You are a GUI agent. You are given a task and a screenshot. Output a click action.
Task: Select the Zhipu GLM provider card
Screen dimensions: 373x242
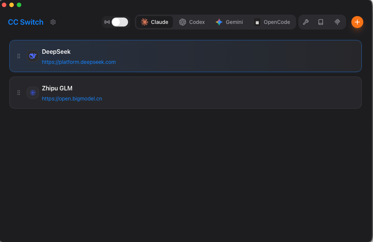[x=186, y=93]
